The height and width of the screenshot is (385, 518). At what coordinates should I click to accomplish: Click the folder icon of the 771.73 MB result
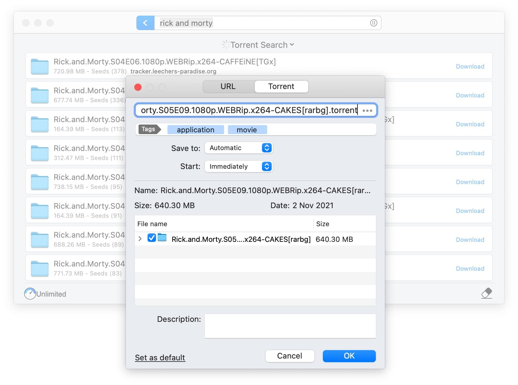40,268
